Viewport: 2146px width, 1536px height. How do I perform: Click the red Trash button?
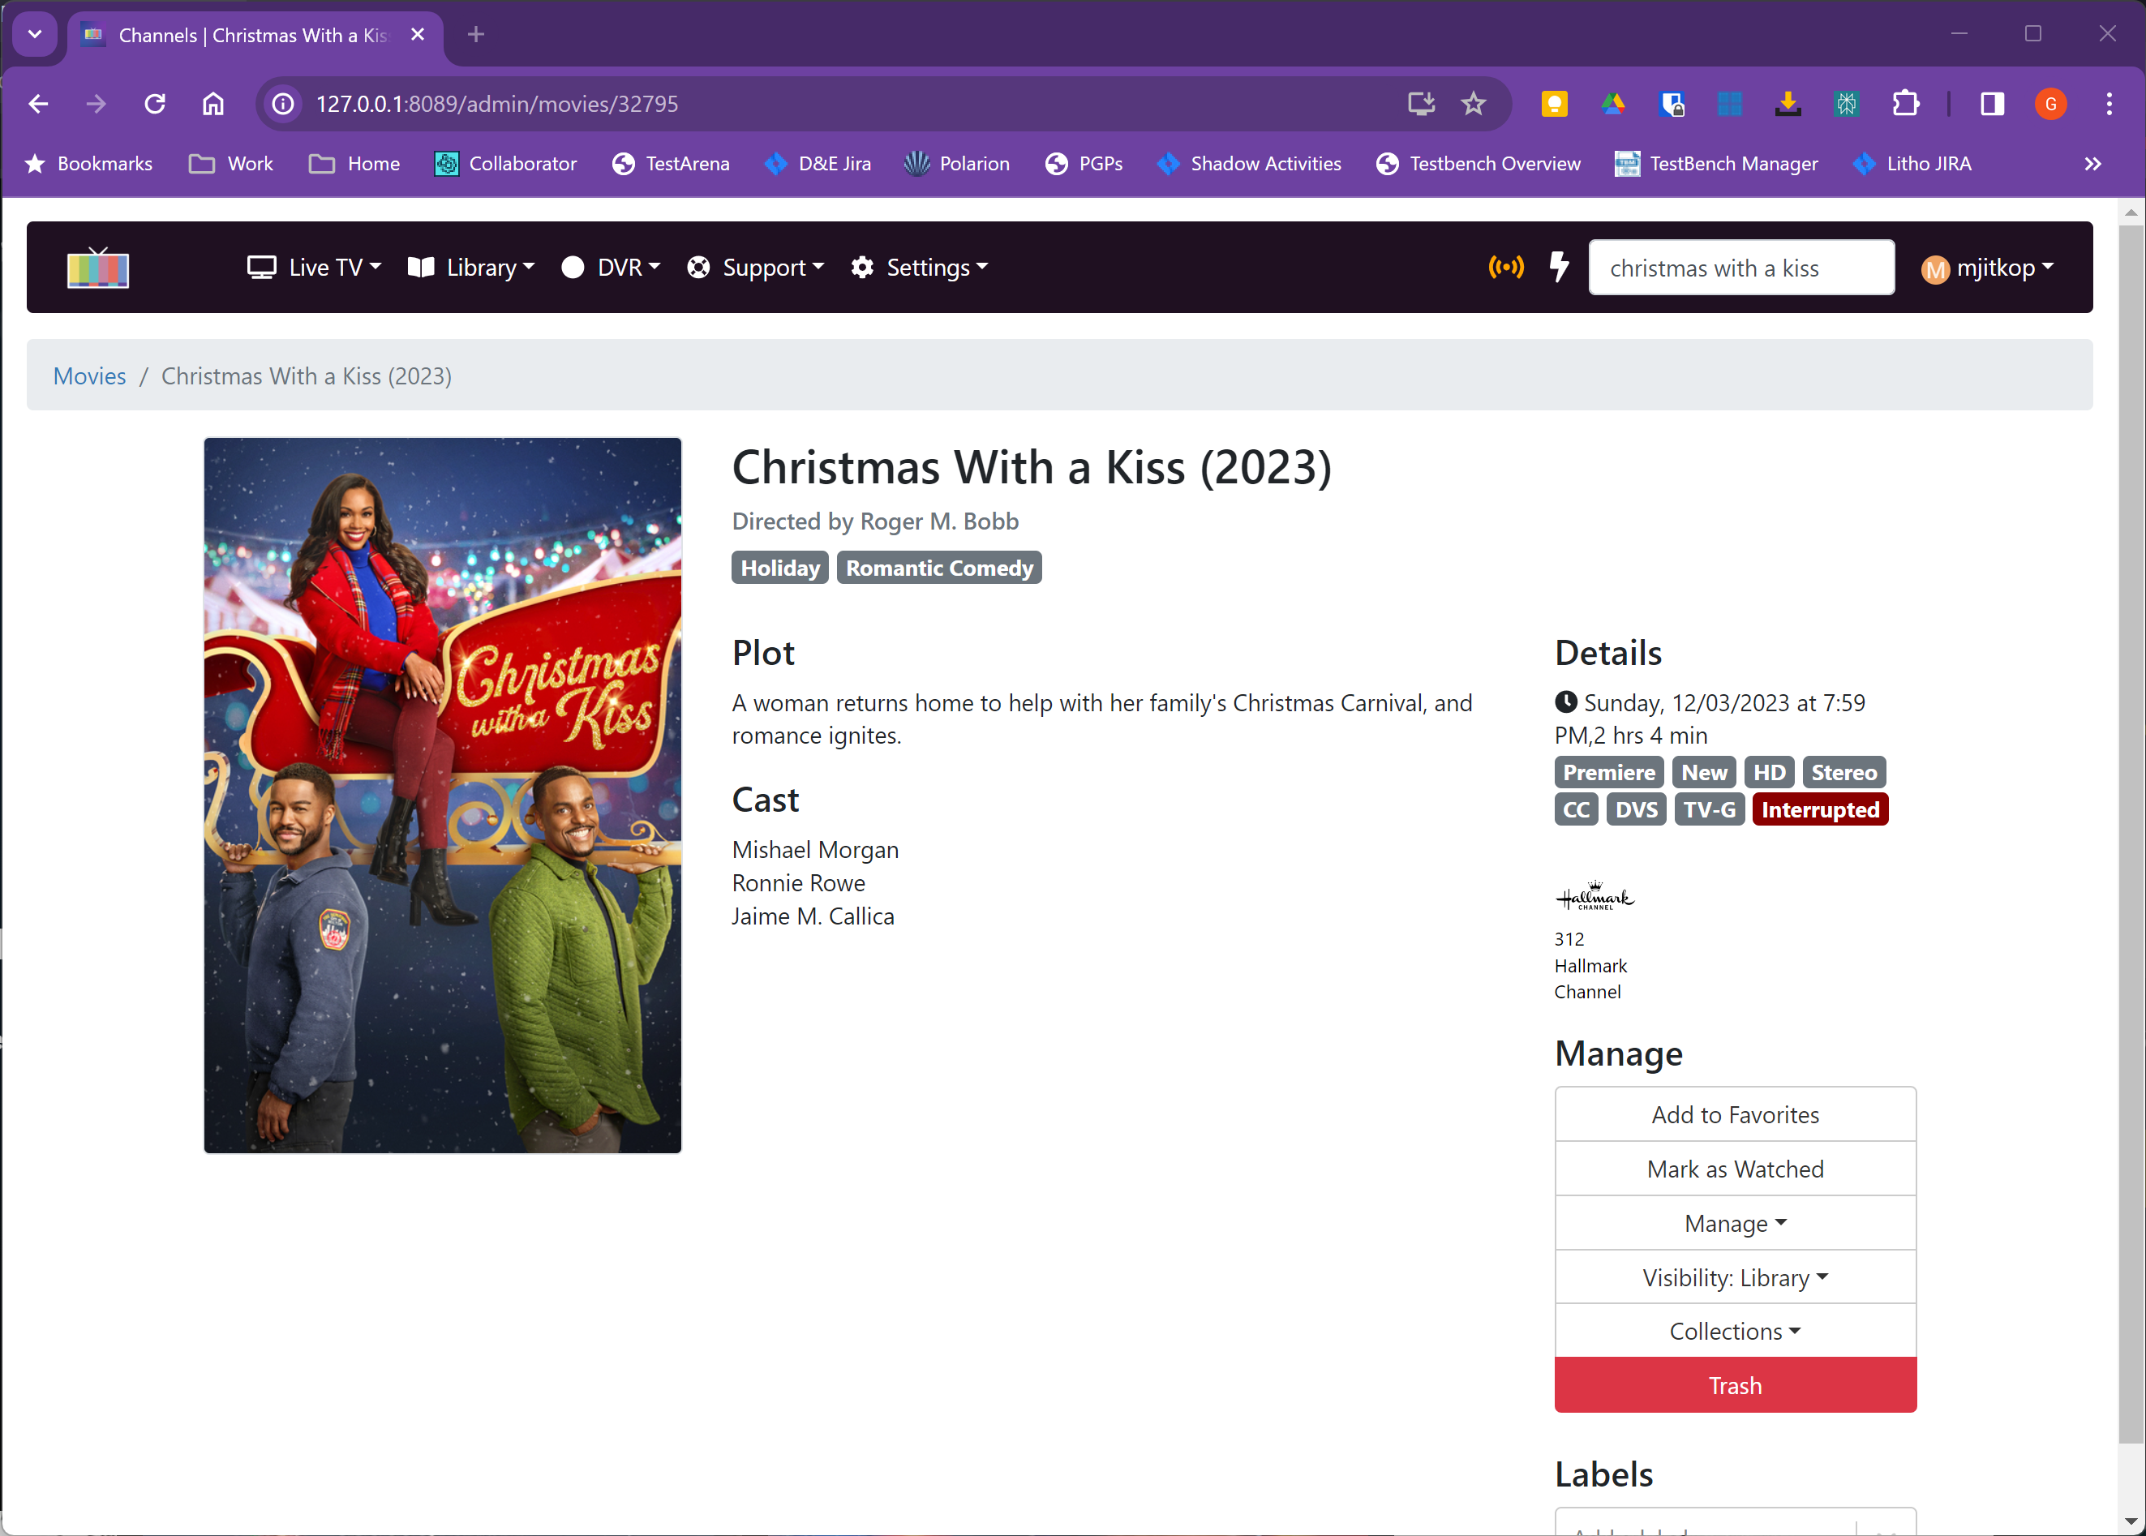[x=1735, y=1386]
